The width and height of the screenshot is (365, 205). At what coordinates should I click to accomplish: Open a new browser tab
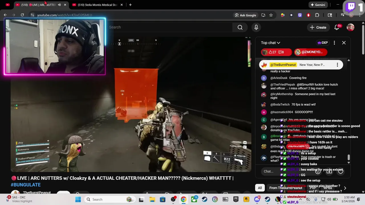[130, 5]
